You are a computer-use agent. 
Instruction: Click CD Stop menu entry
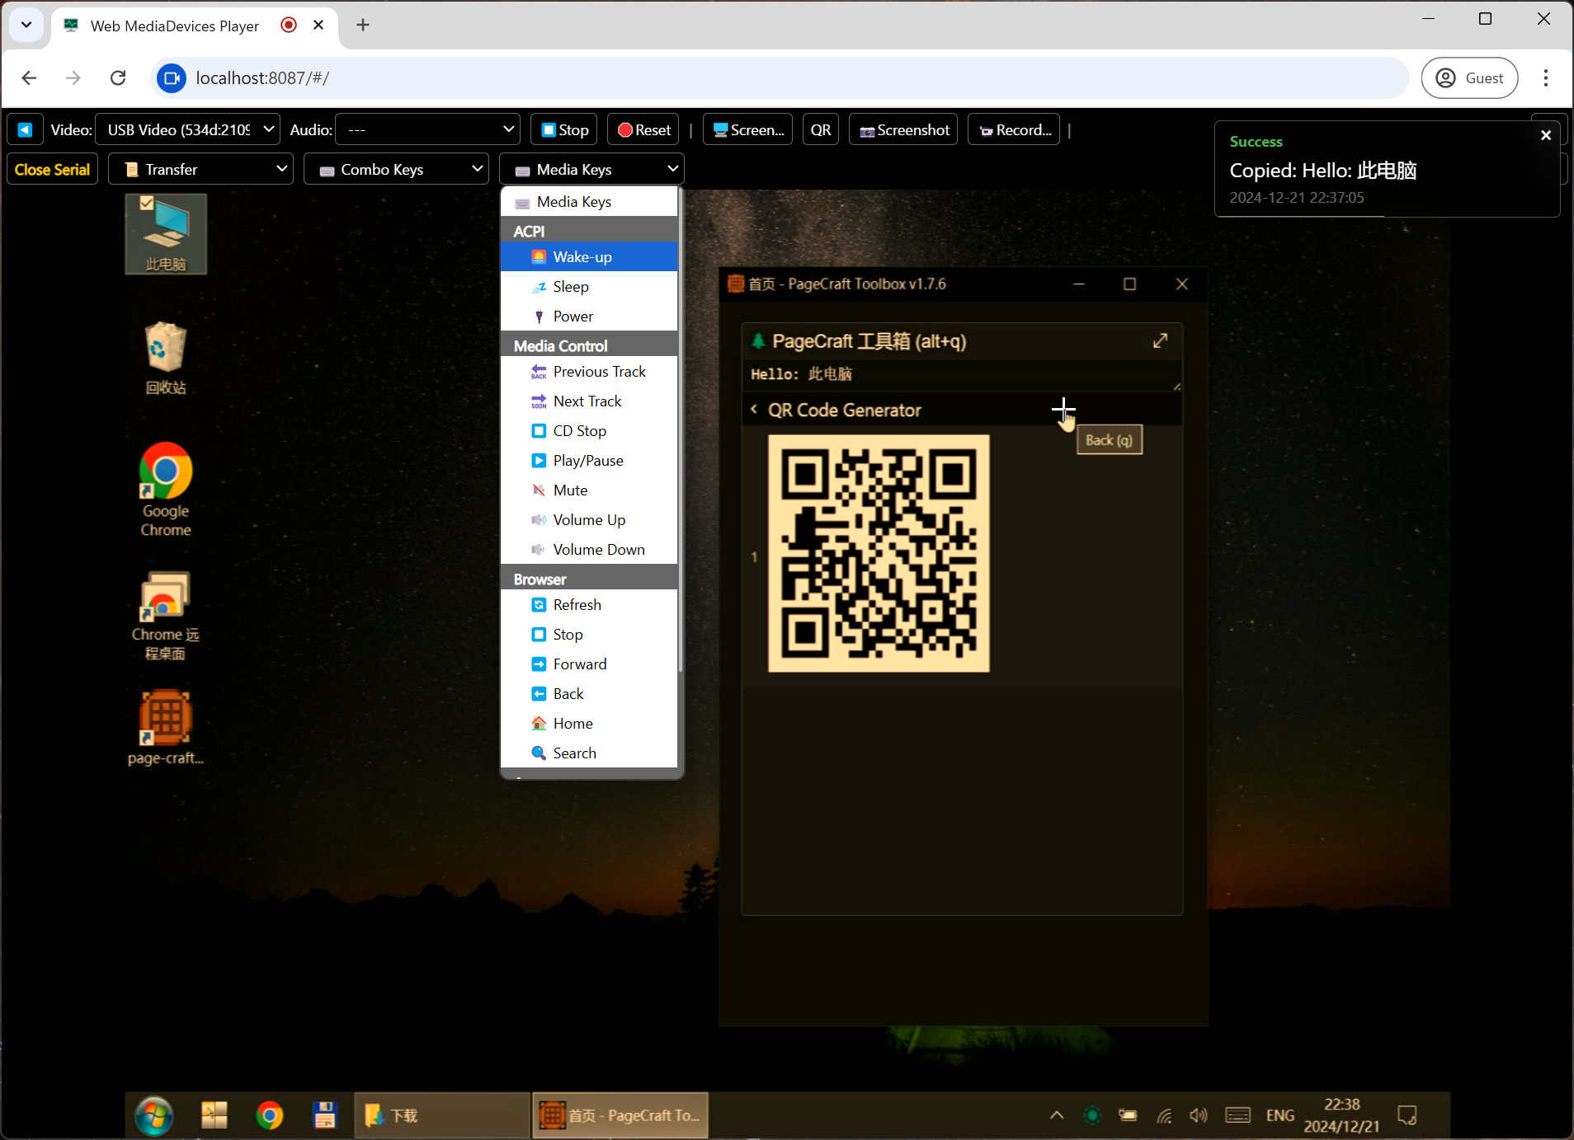click(589, 430)
